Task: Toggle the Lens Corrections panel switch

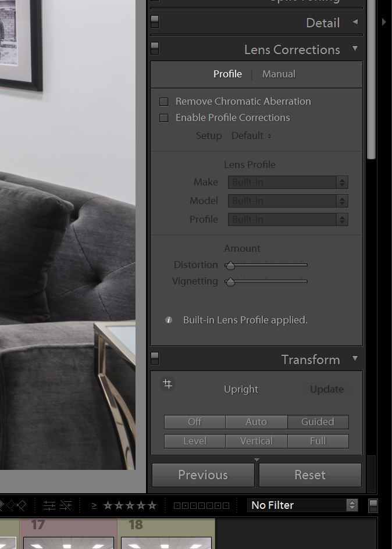Action: [x=155, y=48]
